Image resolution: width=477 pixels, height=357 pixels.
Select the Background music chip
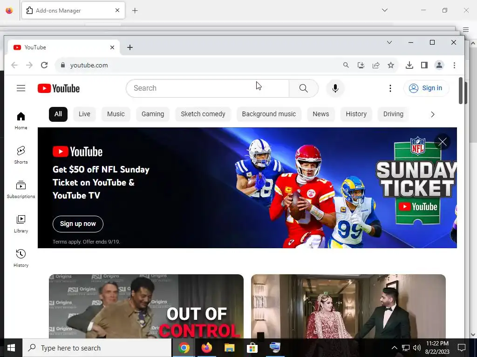pyautogui.click(x=269, y=114)
